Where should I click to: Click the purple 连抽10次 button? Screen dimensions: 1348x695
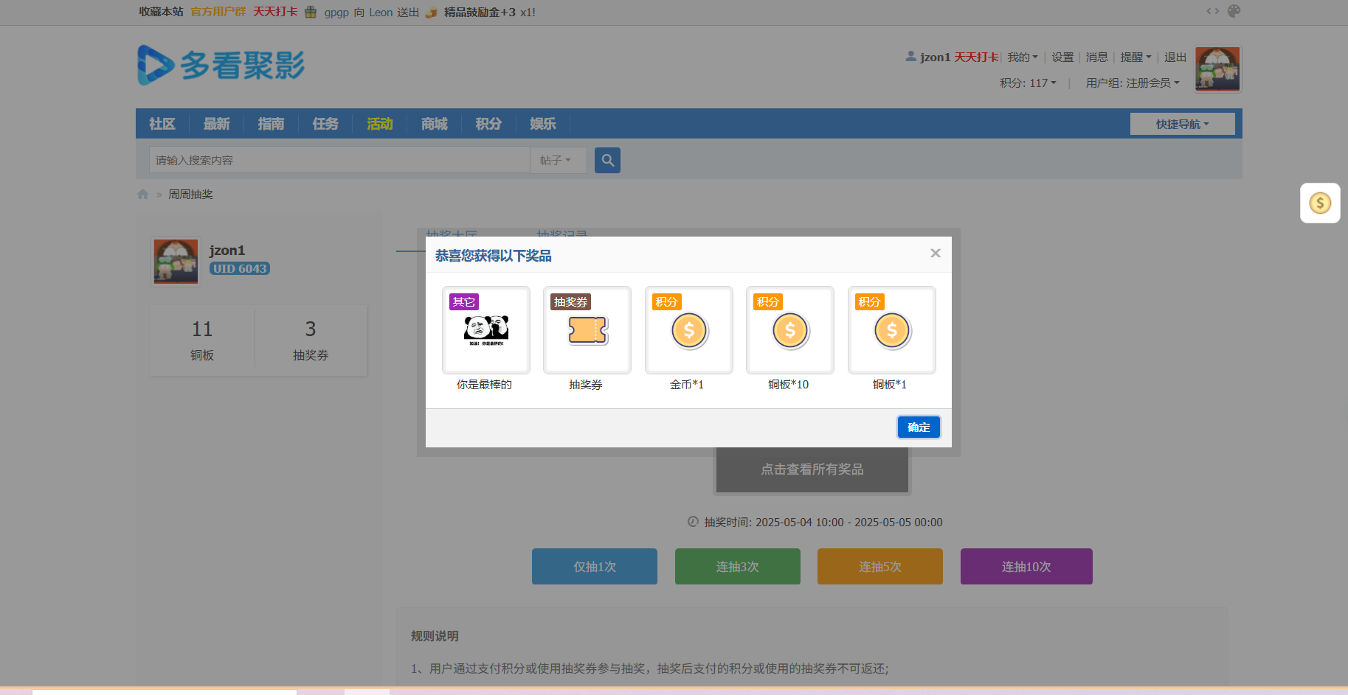[1026, 566]
